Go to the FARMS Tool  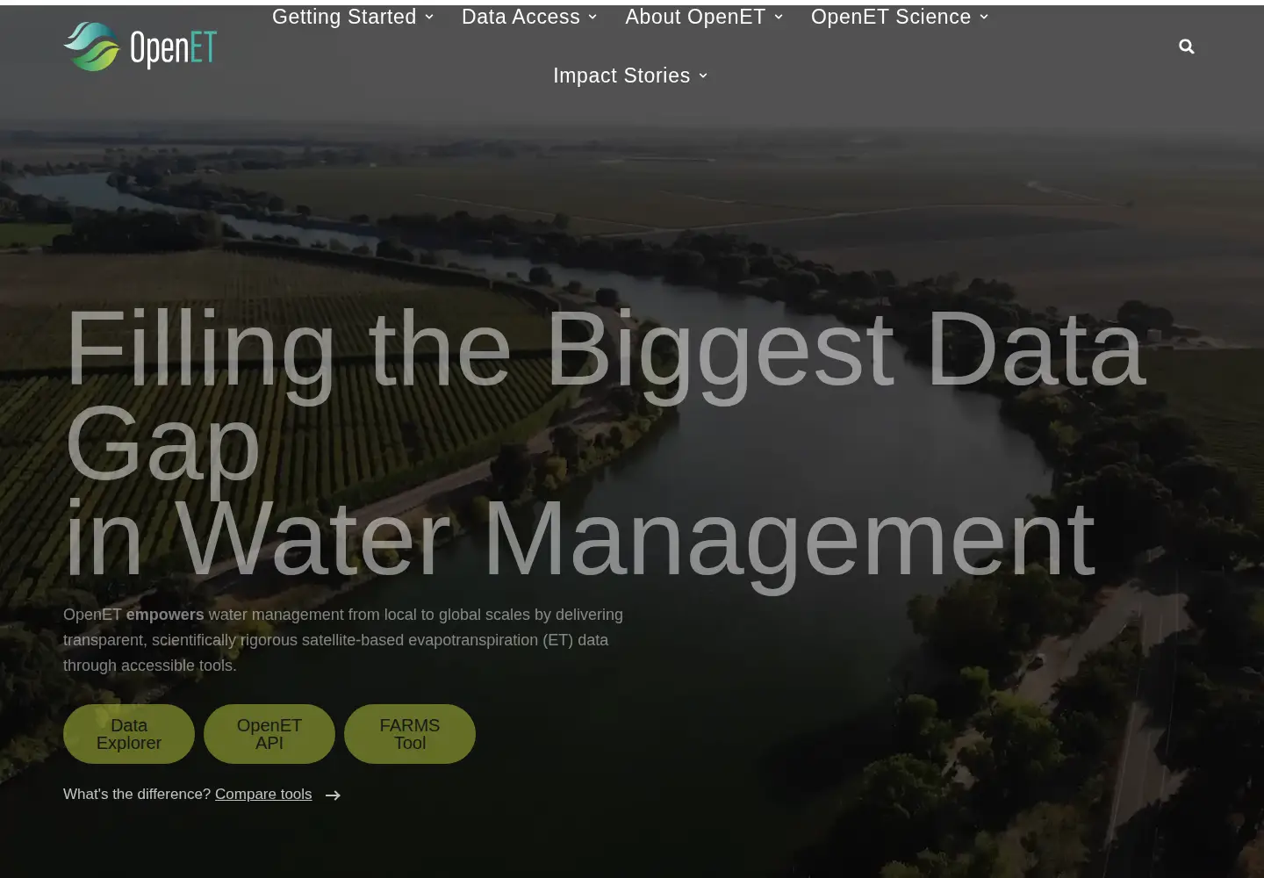410,734
